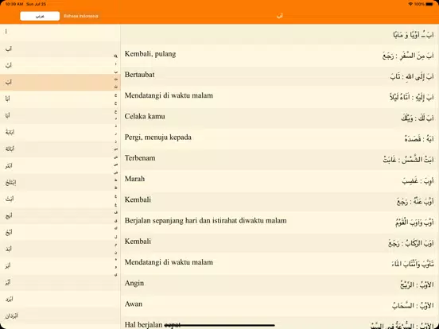Image resolution: width=439 pixels, height=329 pixels.
Task: Switch to the Bahasa Indonesia segment
Action: 81,16
